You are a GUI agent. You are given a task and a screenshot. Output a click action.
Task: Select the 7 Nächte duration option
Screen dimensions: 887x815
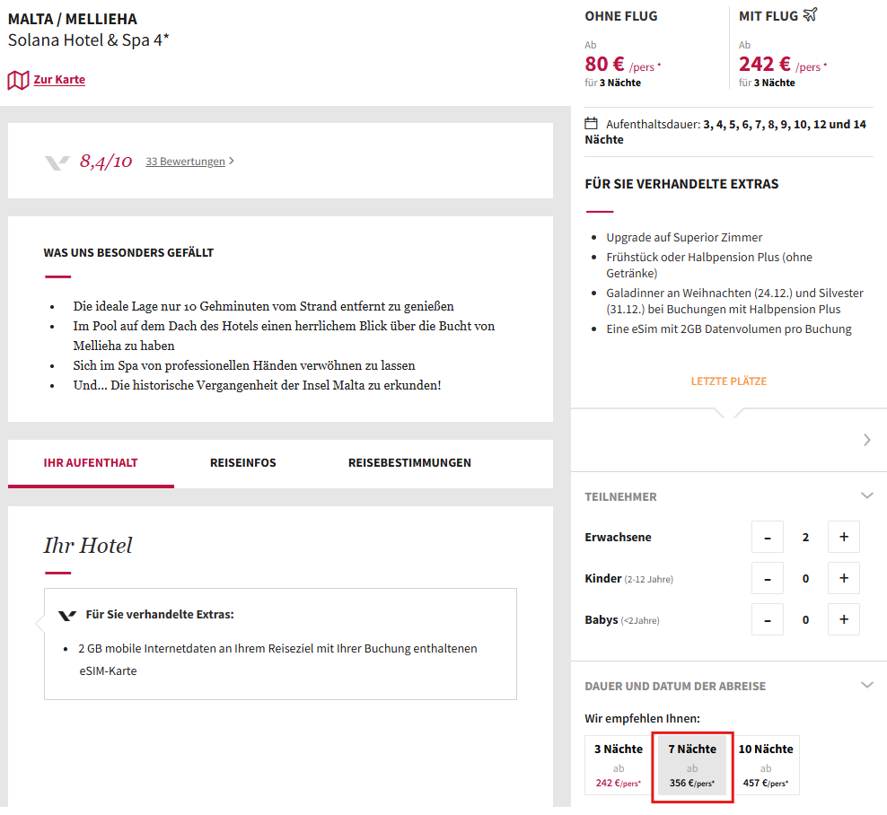click(x=692, y=766)
